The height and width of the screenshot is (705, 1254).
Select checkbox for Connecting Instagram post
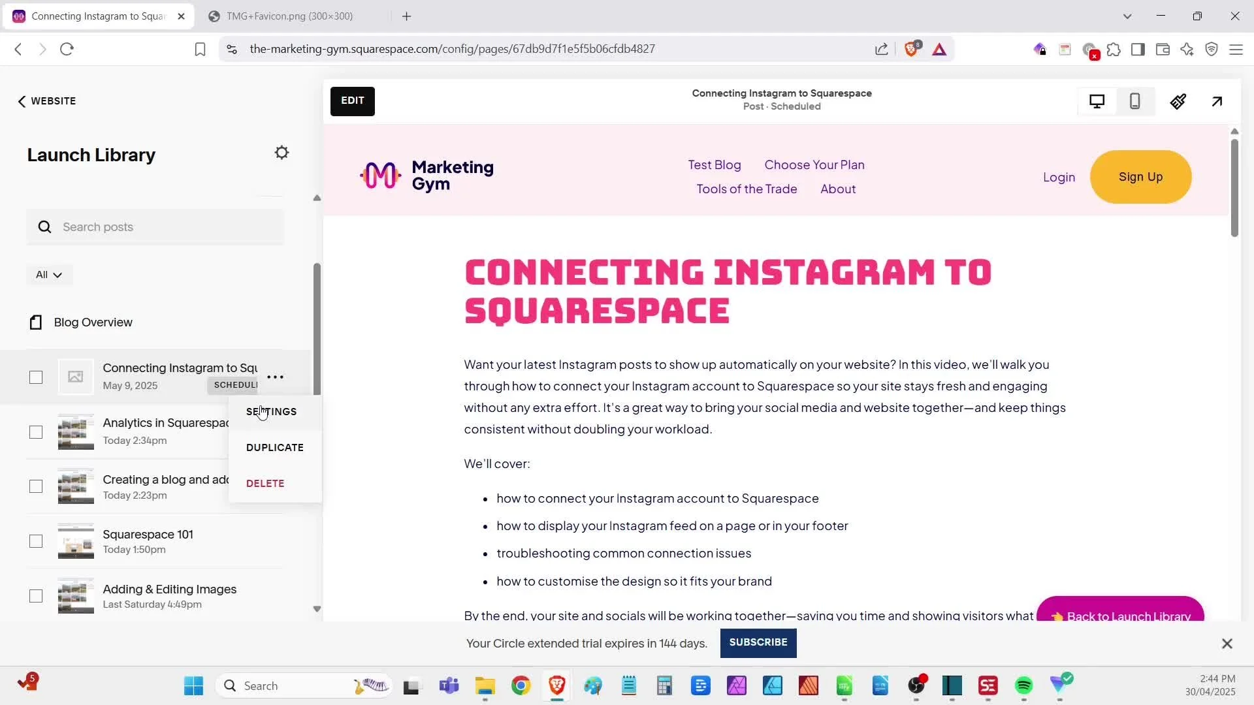[x=36, y=377]
